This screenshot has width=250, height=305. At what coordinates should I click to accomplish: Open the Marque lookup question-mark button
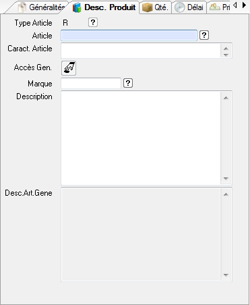pyautogui.click(x=128, y=83)
